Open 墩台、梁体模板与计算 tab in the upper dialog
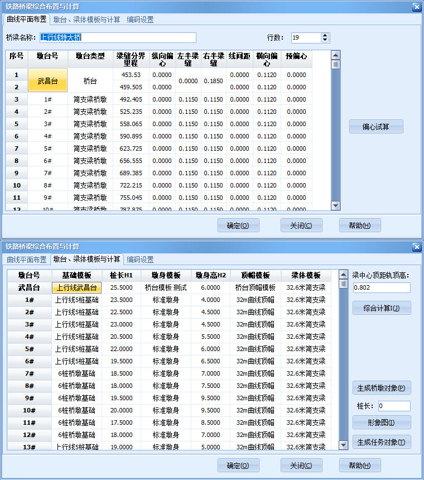This screenshot has height=480, width=424. [86, 20]
